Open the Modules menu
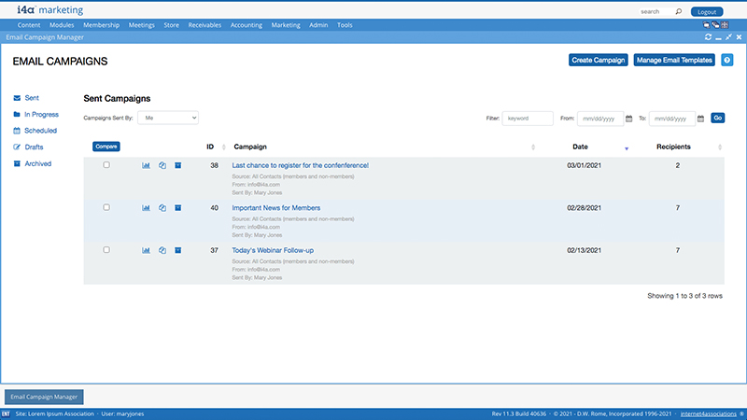The height and width of the screenshot is (420, 747). point(62,25)
